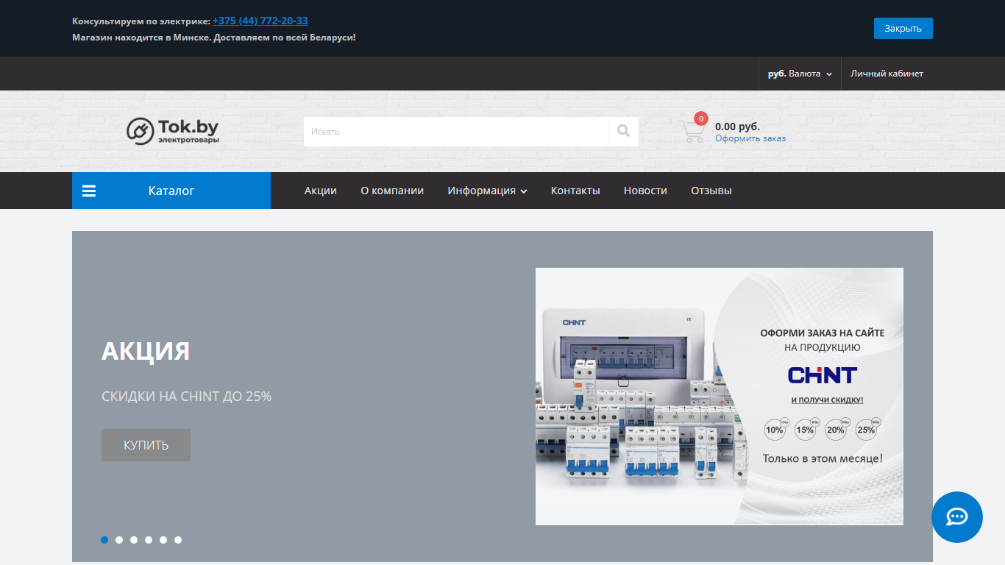Viewport: 1005px width, 565px height.
Task: Click the hamburger catalog icon
Action: 89,191
